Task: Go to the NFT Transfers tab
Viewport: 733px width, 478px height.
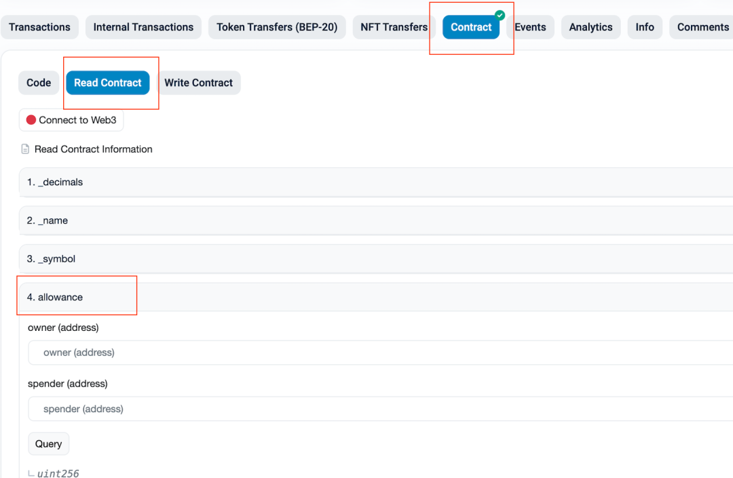Action: (394, 27)
